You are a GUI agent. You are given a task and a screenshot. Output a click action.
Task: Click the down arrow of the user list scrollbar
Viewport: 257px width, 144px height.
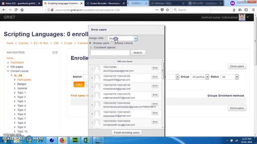pyautogui.click(x=163, y=127)
